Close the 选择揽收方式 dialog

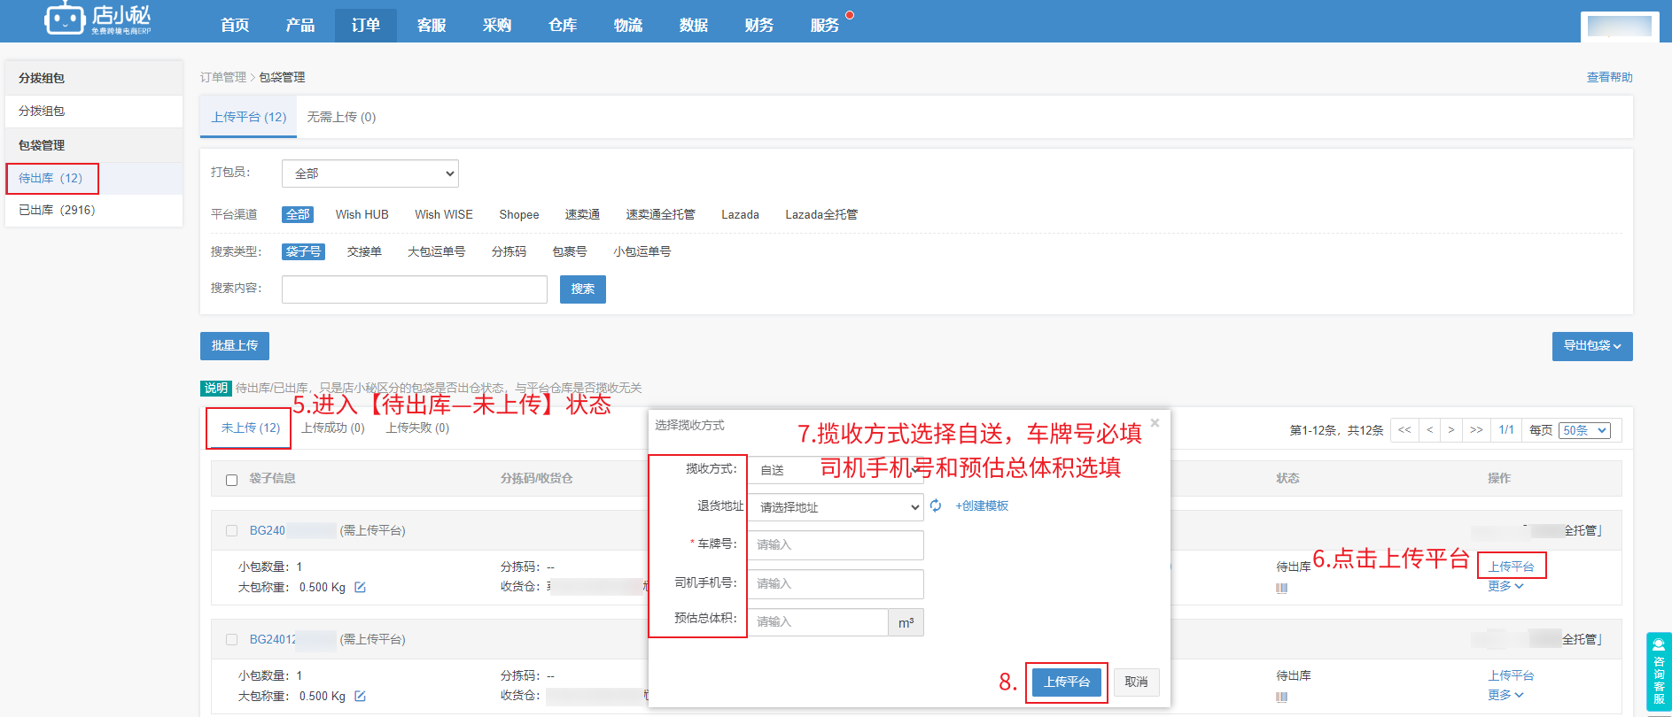(x=1155, y=423)
